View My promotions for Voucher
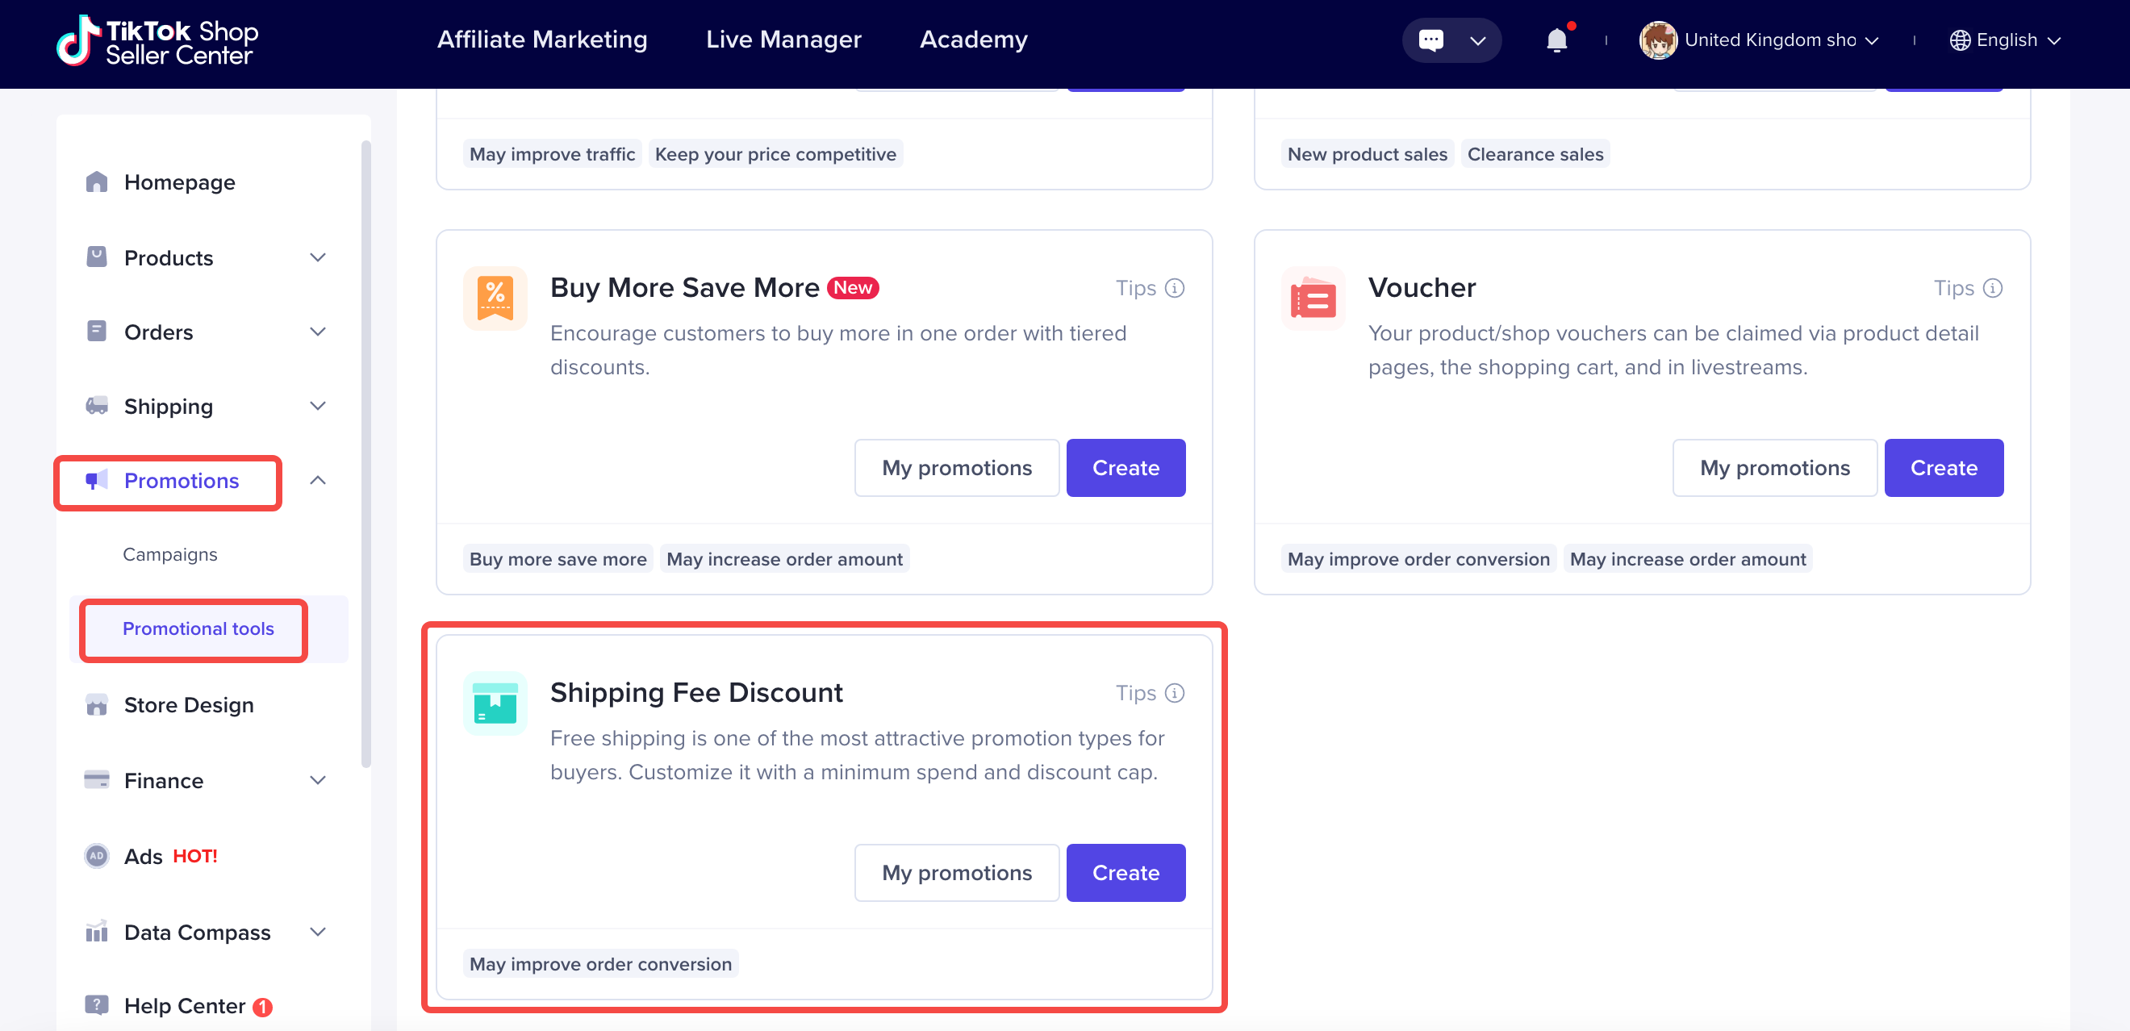The height and width of the screenshot is (1031, 2130). 1774,468
